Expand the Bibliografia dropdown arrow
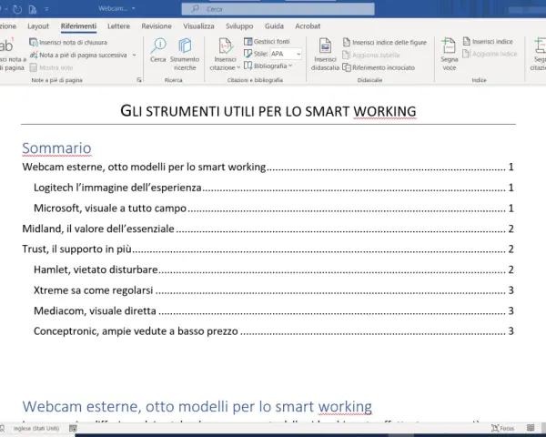546x437 pixels. point(290,66)
